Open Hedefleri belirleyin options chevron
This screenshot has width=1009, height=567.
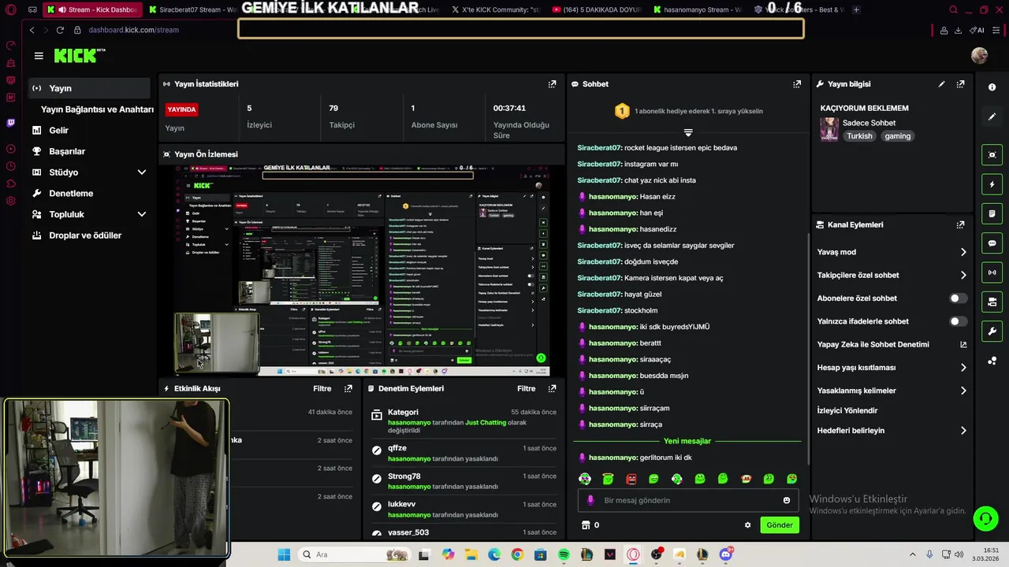click(x=963, y=431)
